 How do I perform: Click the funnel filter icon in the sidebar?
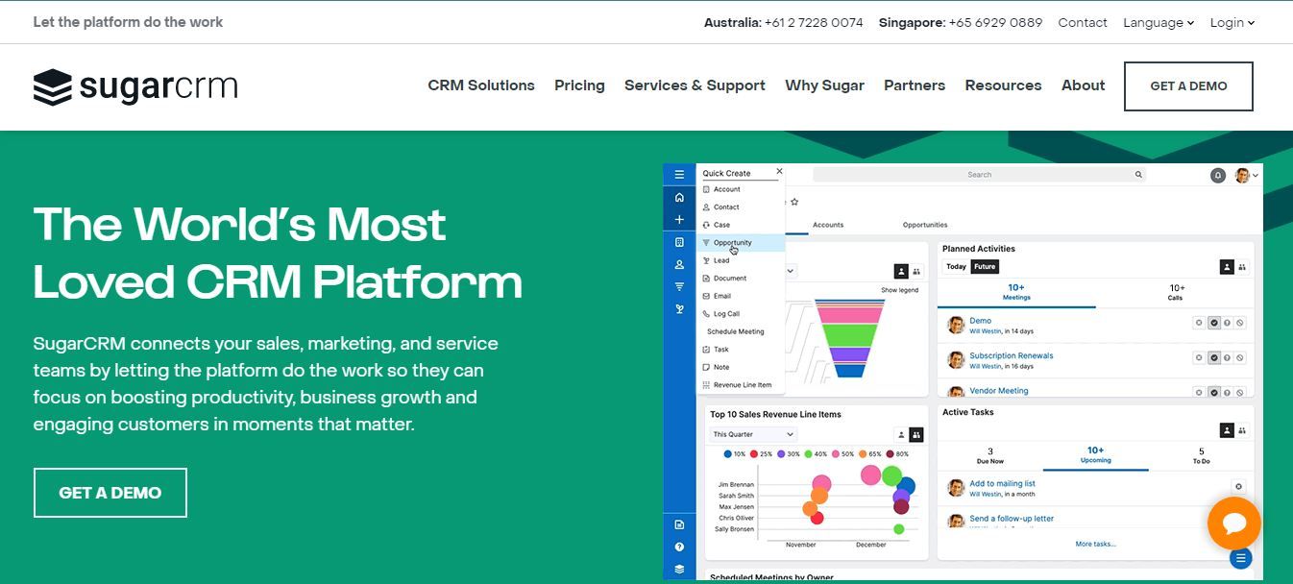pos(679,286)
